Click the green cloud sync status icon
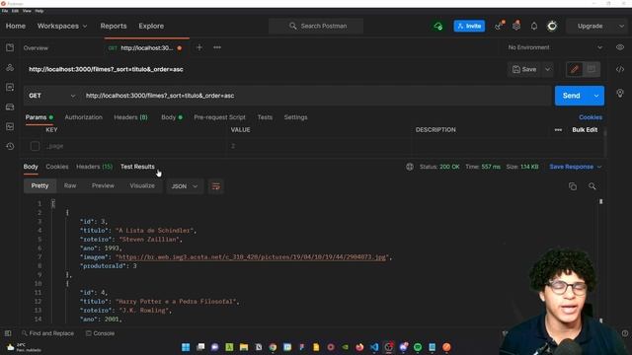 click(x=438, y=27)
